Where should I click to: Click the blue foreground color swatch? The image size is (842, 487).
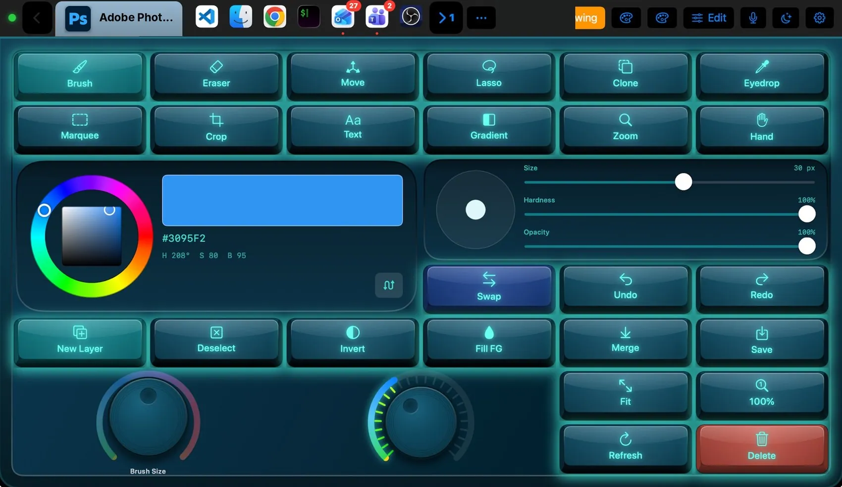282,200
